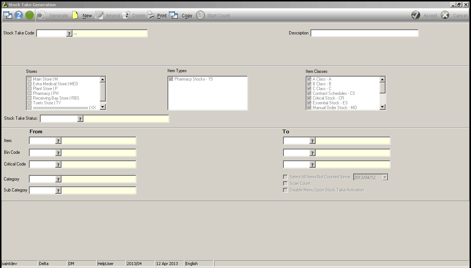The height and width of the screenshot is (268, 471).
Task: Click the Delete recycle bin icon
Action: tap(126, 15)
